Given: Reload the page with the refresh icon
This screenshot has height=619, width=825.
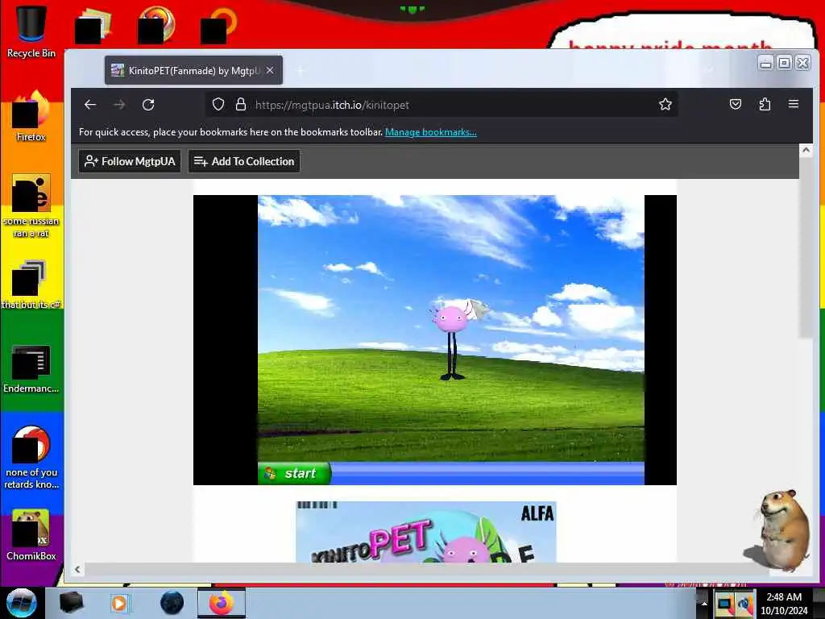Looking at the screenshot, I should click(148, 105).
